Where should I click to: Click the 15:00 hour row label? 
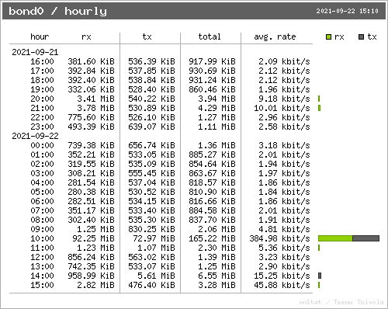(42, 285)
